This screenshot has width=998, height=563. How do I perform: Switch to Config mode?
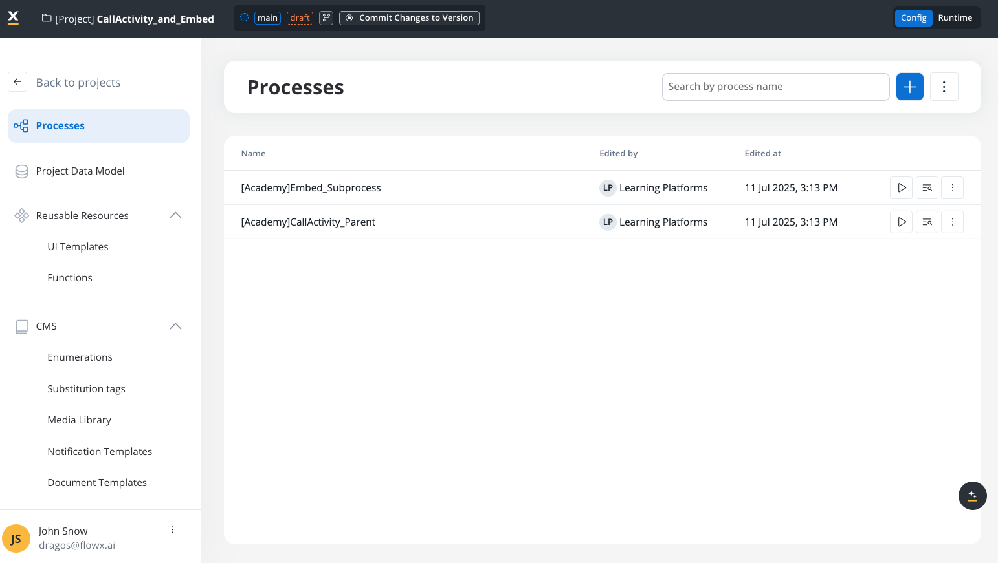(913, 18)
